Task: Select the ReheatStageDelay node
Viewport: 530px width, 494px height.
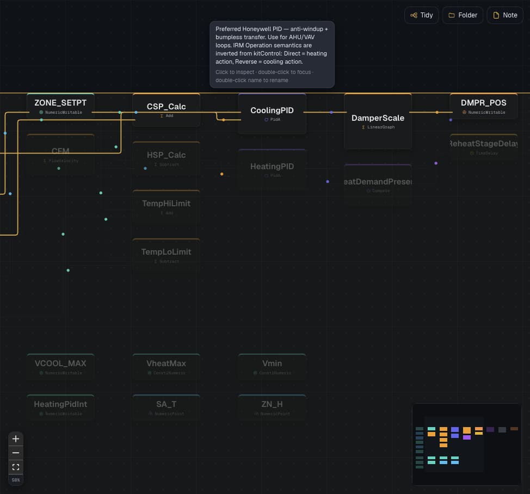Action: click(484, 147)
